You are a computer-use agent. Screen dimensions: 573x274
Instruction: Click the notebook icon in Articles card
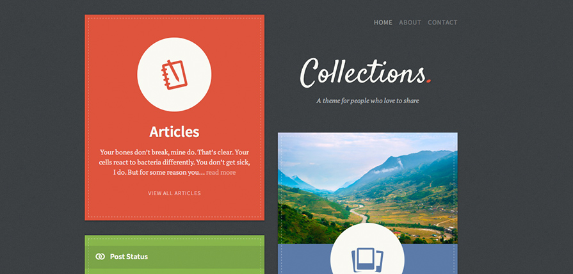coord(174,74)
